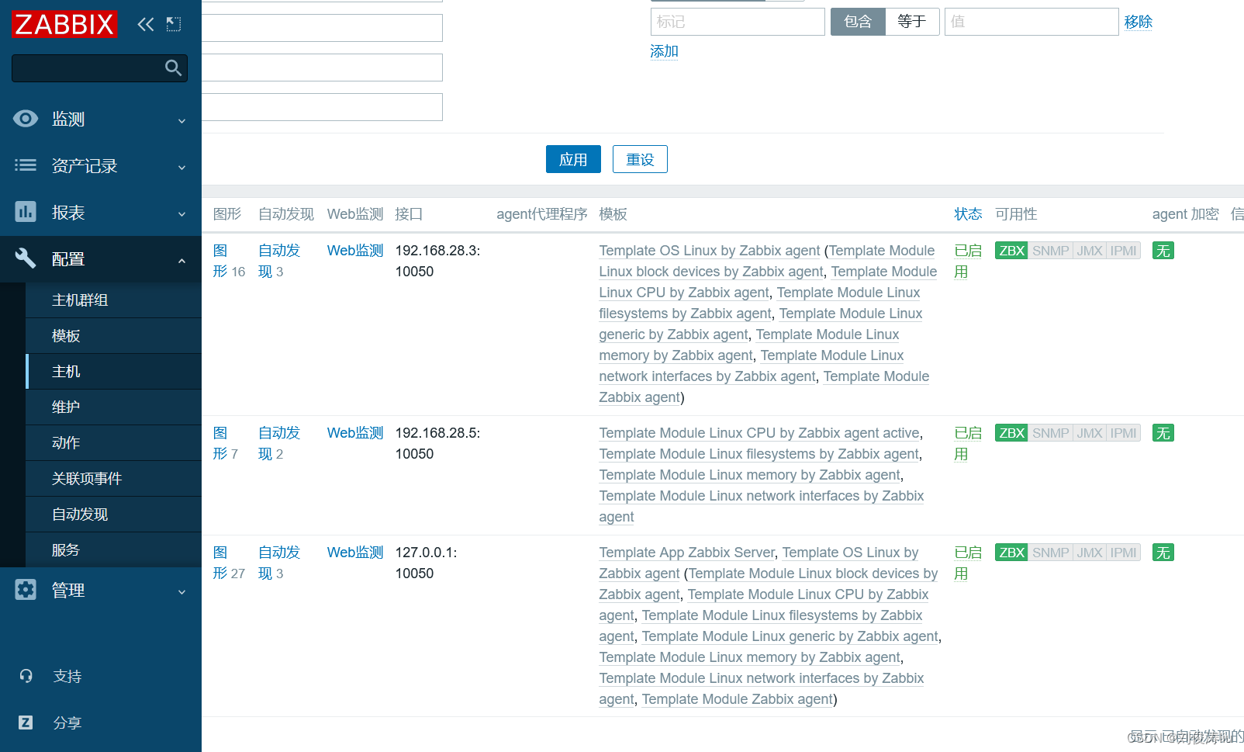Toggle 已启用 status for 192.168.28.5 host
Screen dimensions: 1244x752
pos(967,443)
